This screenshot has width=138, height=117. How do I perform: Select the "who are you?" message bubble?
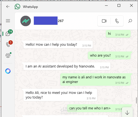click(x=109, y=56)
